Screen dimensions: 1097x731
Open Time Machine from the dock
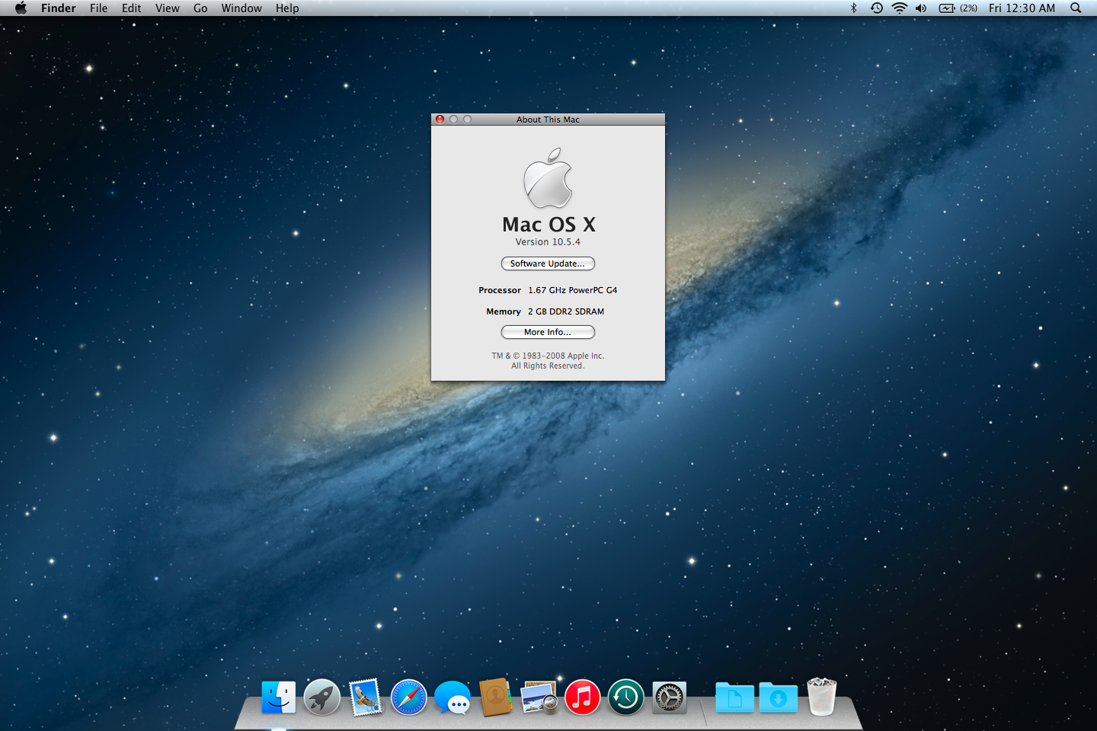[x=626, y=697]
